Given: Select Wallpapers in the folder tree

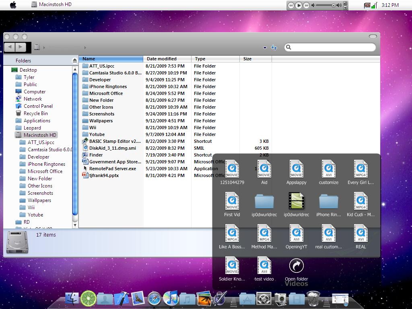Looking at the screenshot, I should pyautogui.click(x=35, y=200).
